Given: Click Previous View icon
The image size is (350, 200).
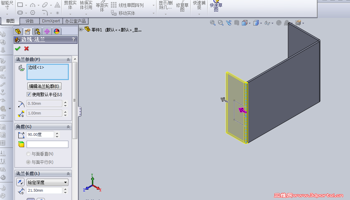Looking at the screenshot, I should point(229,23).
